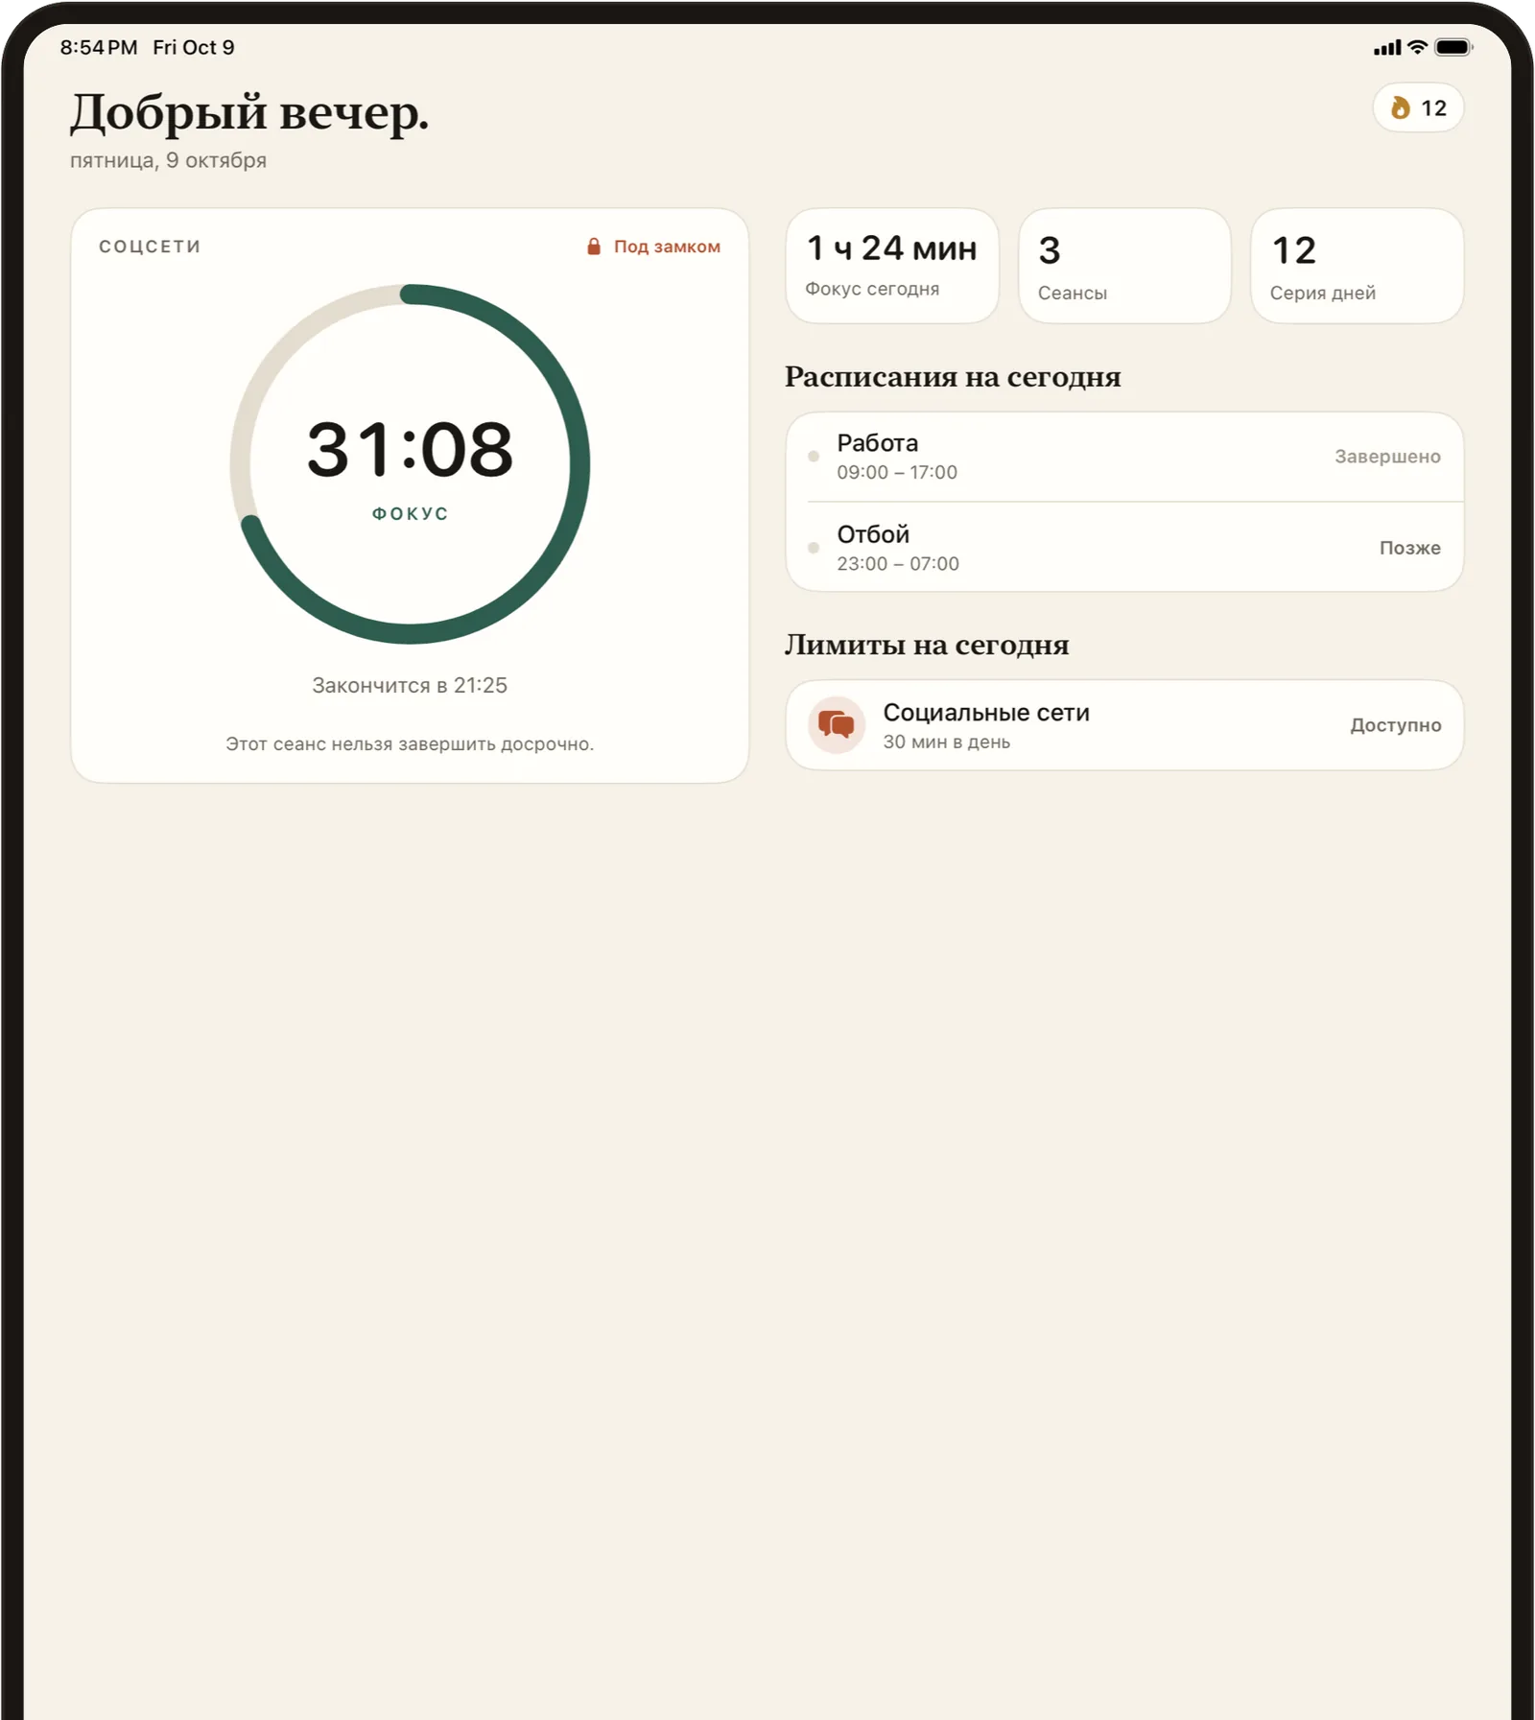
Task: Tap the ФОКУС label under timer
Action: click(x=410, y=514)
